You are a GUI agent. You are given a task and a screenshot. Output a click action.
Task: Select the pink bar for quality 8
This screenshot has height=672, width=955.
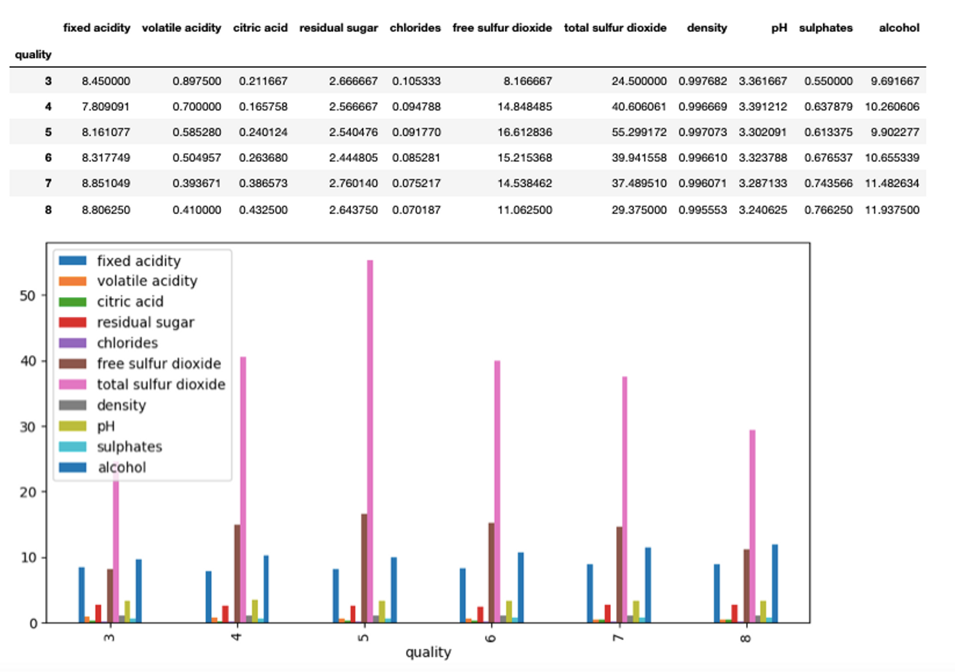(753, 526)
